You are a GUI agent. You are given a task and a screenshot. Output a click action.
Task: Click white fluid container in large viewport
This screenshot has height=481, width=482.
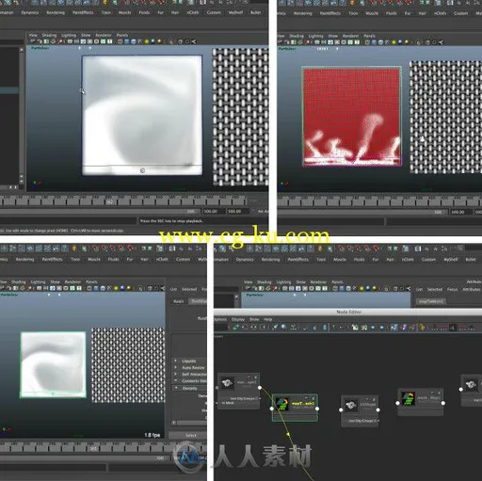[142, 115]
